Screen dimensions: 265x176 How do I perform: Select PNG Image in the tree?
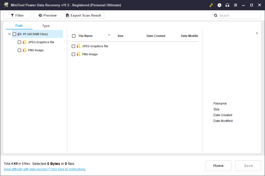tap(36, 50)
